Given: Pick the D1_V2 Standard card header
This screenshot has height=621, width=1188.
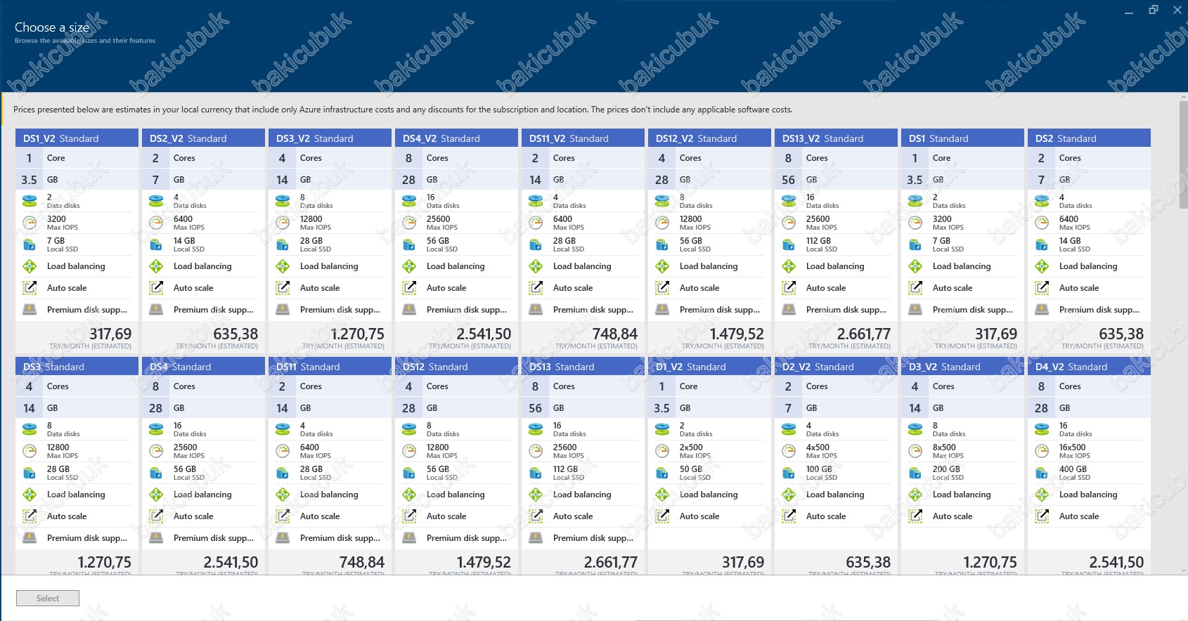Looking at the screenshot, I should click(x=710, y=367).
